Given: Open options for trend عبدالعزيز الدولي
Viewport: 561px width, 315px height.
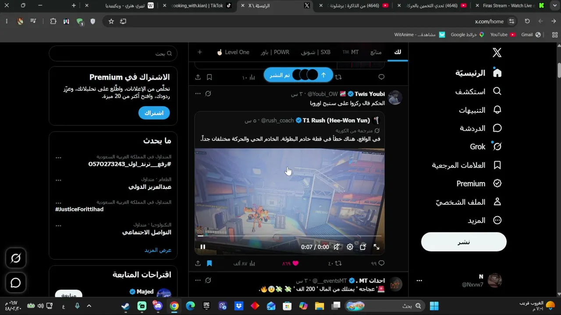Looking at the screenshot, I should click(58, 180).
